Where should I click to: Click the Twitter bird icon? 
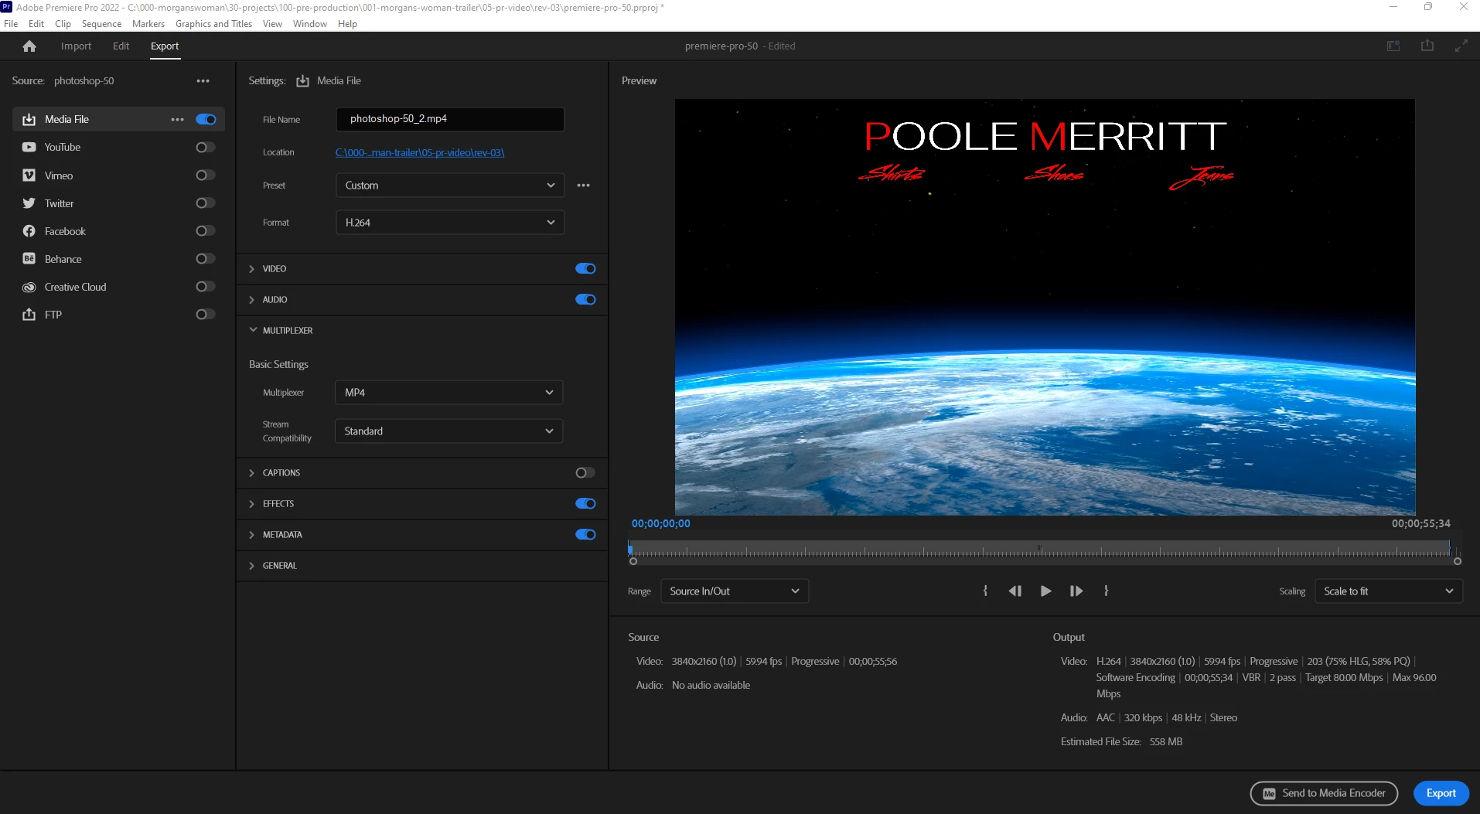point(29,203)
